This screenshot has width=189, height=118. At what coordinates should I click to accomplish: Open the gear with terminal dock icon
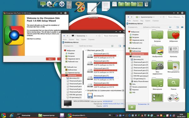(49, 4)
